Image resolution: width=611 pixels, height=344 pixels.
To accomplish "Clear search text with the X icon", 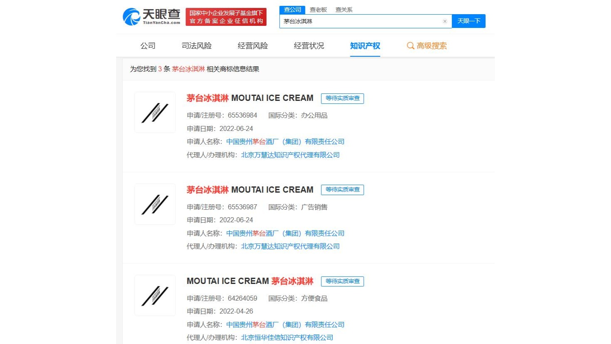I will point(445,21).
